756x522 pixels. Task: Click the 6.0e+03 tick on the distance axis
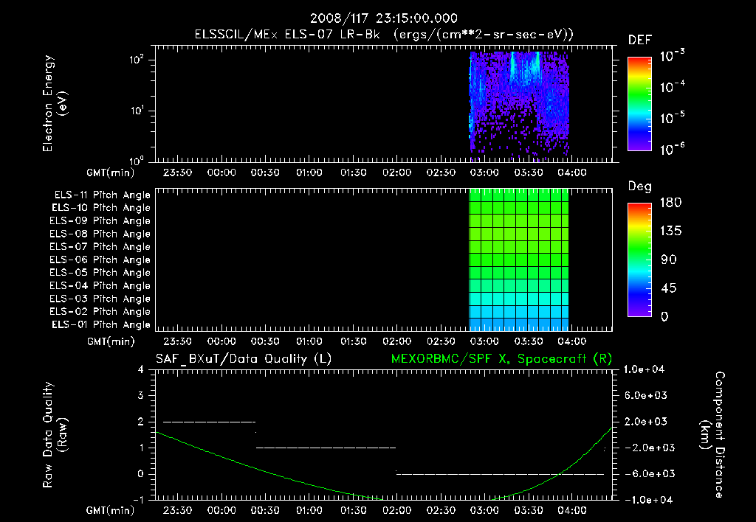646,396
